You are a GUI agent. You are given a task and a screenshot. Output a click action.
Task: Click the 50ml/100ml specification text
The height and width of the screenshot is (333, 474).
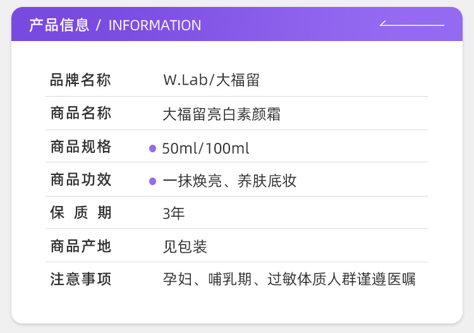pyautogui.click(x=205, y=148)
